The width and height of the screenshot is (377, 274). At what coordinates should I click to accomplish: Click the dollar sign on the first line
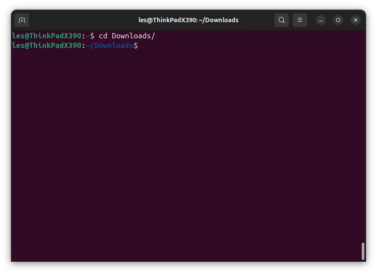92,36
